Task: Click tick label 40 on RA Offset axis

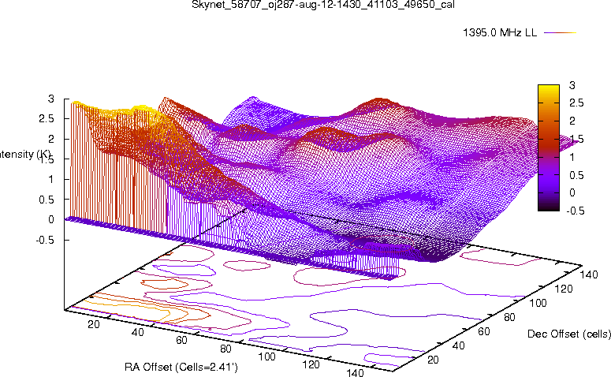Action: 137,332
